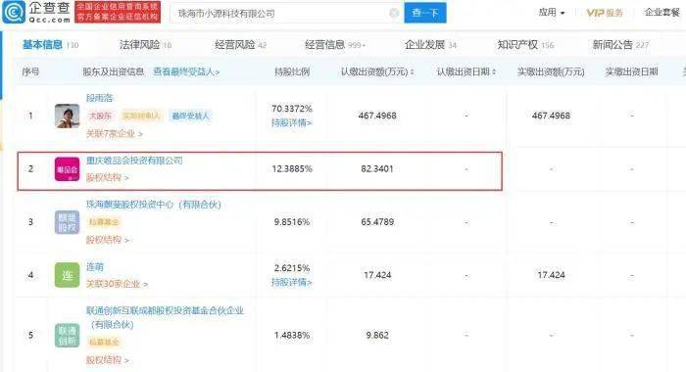Screen dimensions: 686x372
Task: Open 持股详情 for 70.3372% stake
Action: click(x=291, y=123)
